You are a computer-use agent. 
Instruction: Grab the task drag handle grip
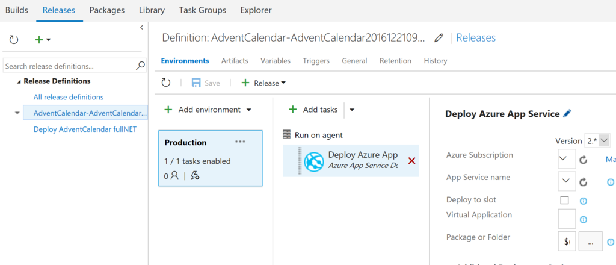coord(301,160)
